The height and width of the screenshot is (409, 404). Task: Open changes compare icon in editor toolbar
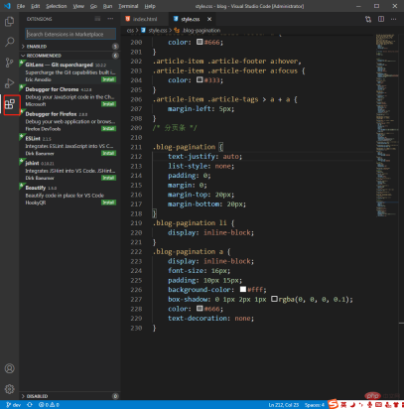pos(368,19)
